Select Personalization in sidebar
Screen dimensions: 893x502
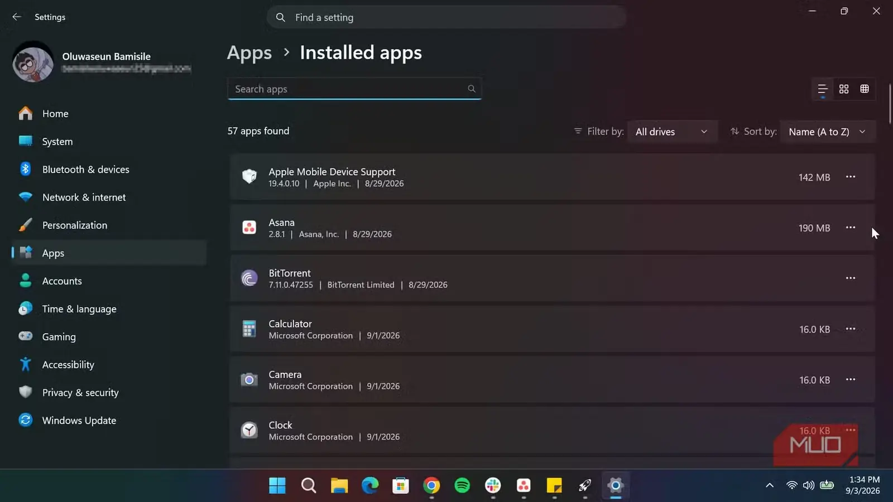pyautogui.click(x=109, y=225)
